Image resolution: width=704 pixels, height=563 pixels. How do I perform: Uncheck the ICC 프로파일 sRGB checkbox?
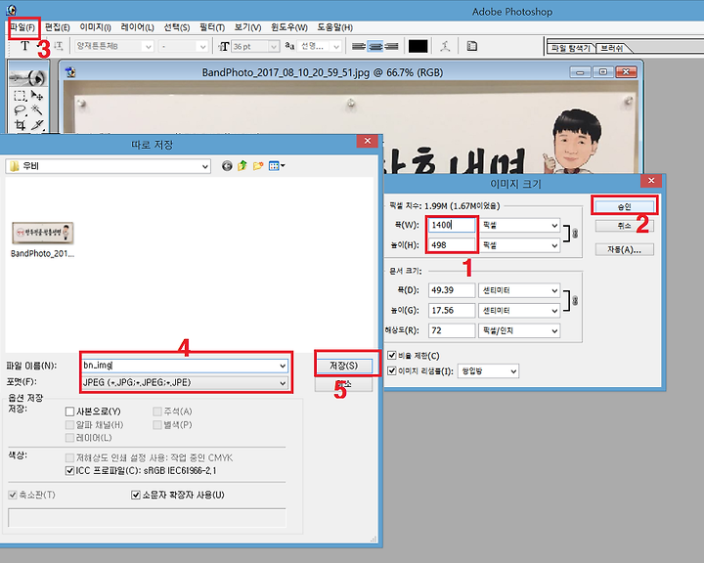(69, 471)
